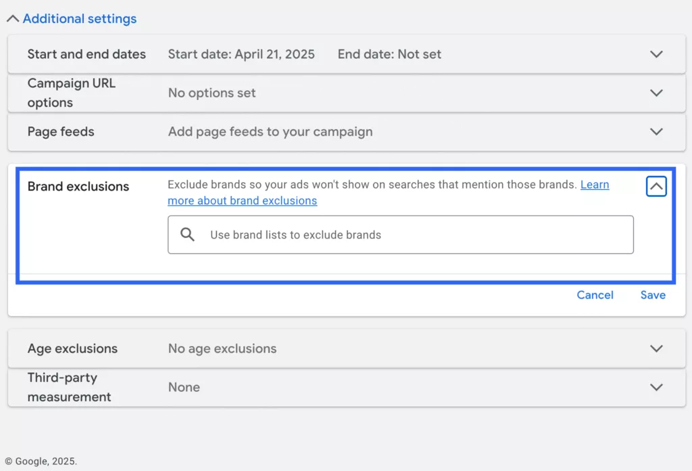This screenshot has width=692, height=471.
Task: Open the Page feeds row label
Action: (61, 132)
